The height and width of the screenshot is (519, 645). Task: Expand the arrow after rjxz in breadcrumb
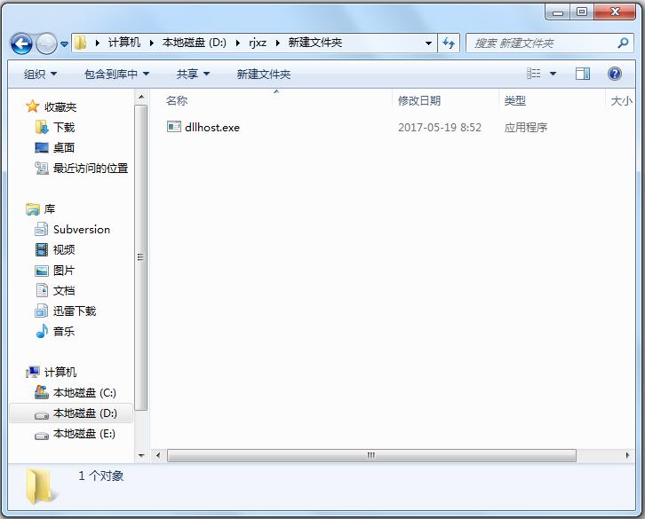tap(278, 43)
